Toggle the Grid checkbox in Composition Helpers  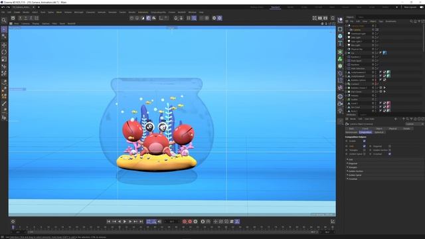pos(364,146)
